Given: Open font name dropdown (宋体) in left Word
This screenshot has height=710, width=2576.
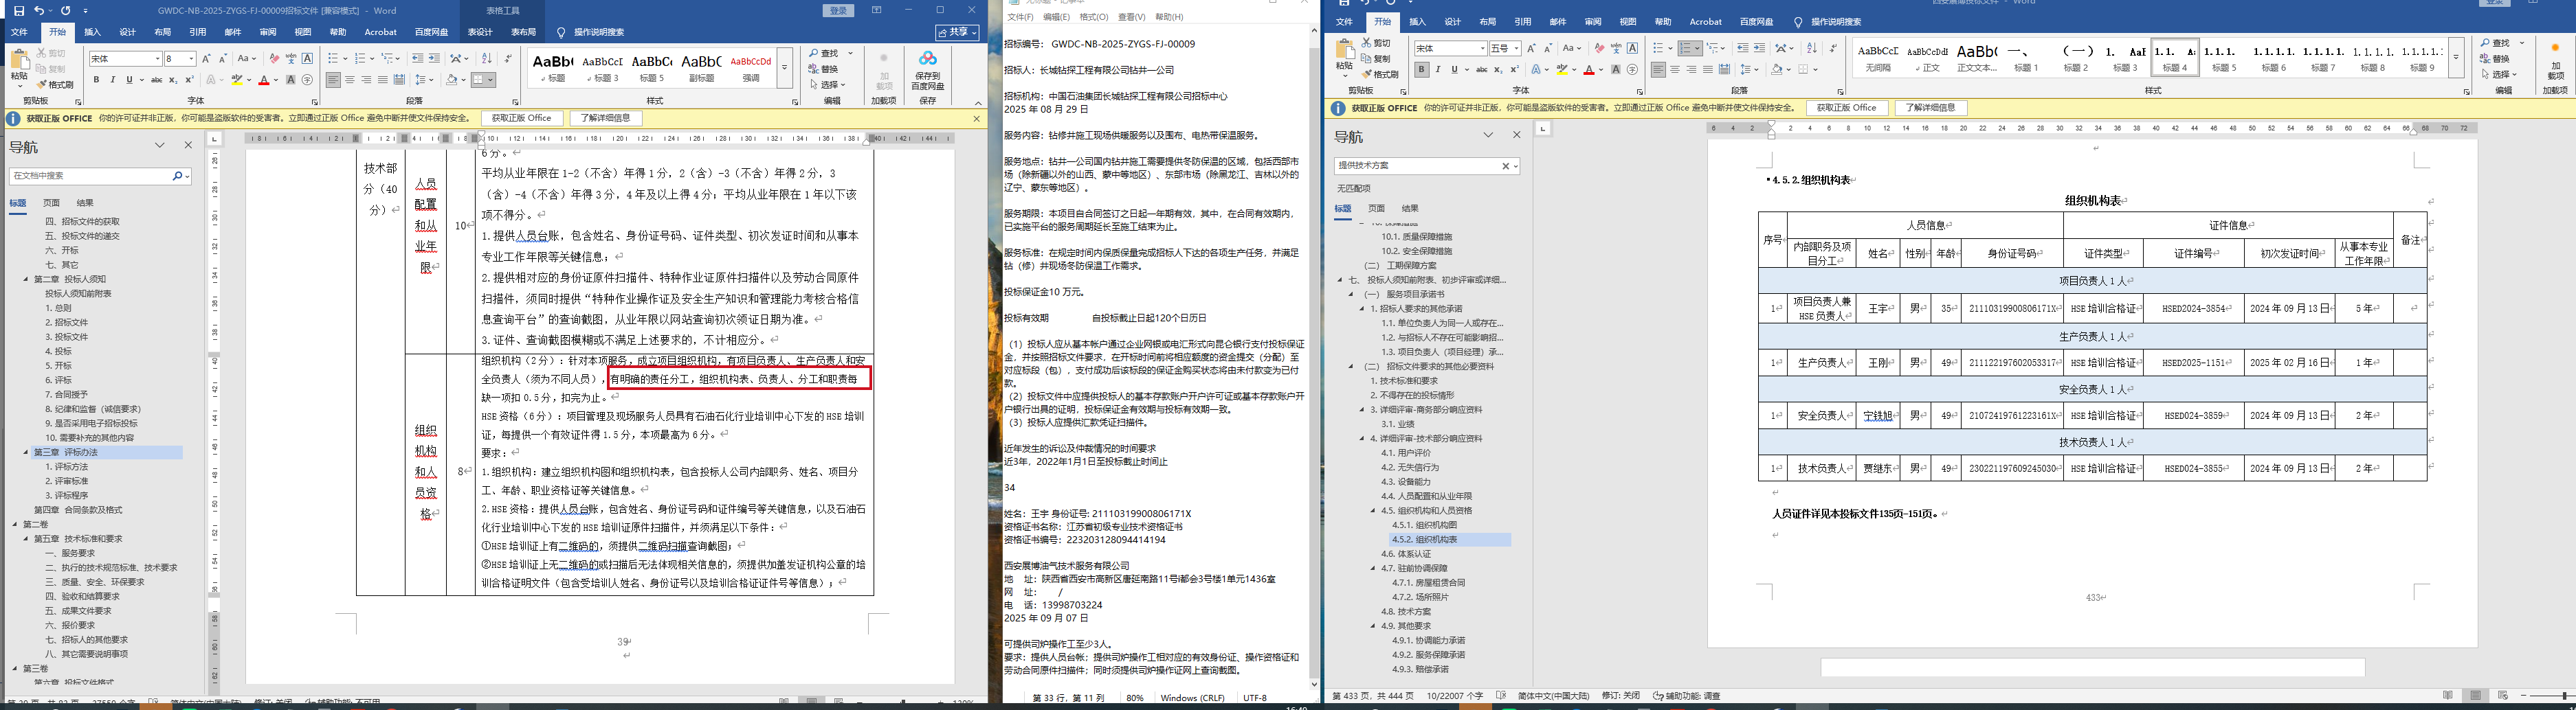Looking at the screenshot, I should tap(157, 59).
